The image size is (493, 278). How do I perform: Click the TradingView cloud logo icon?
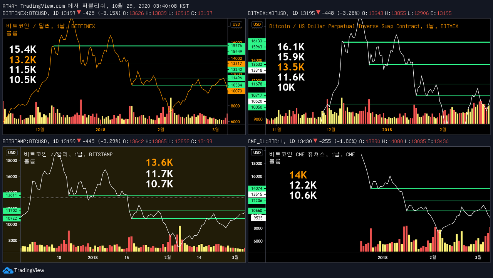coord(8,270)
